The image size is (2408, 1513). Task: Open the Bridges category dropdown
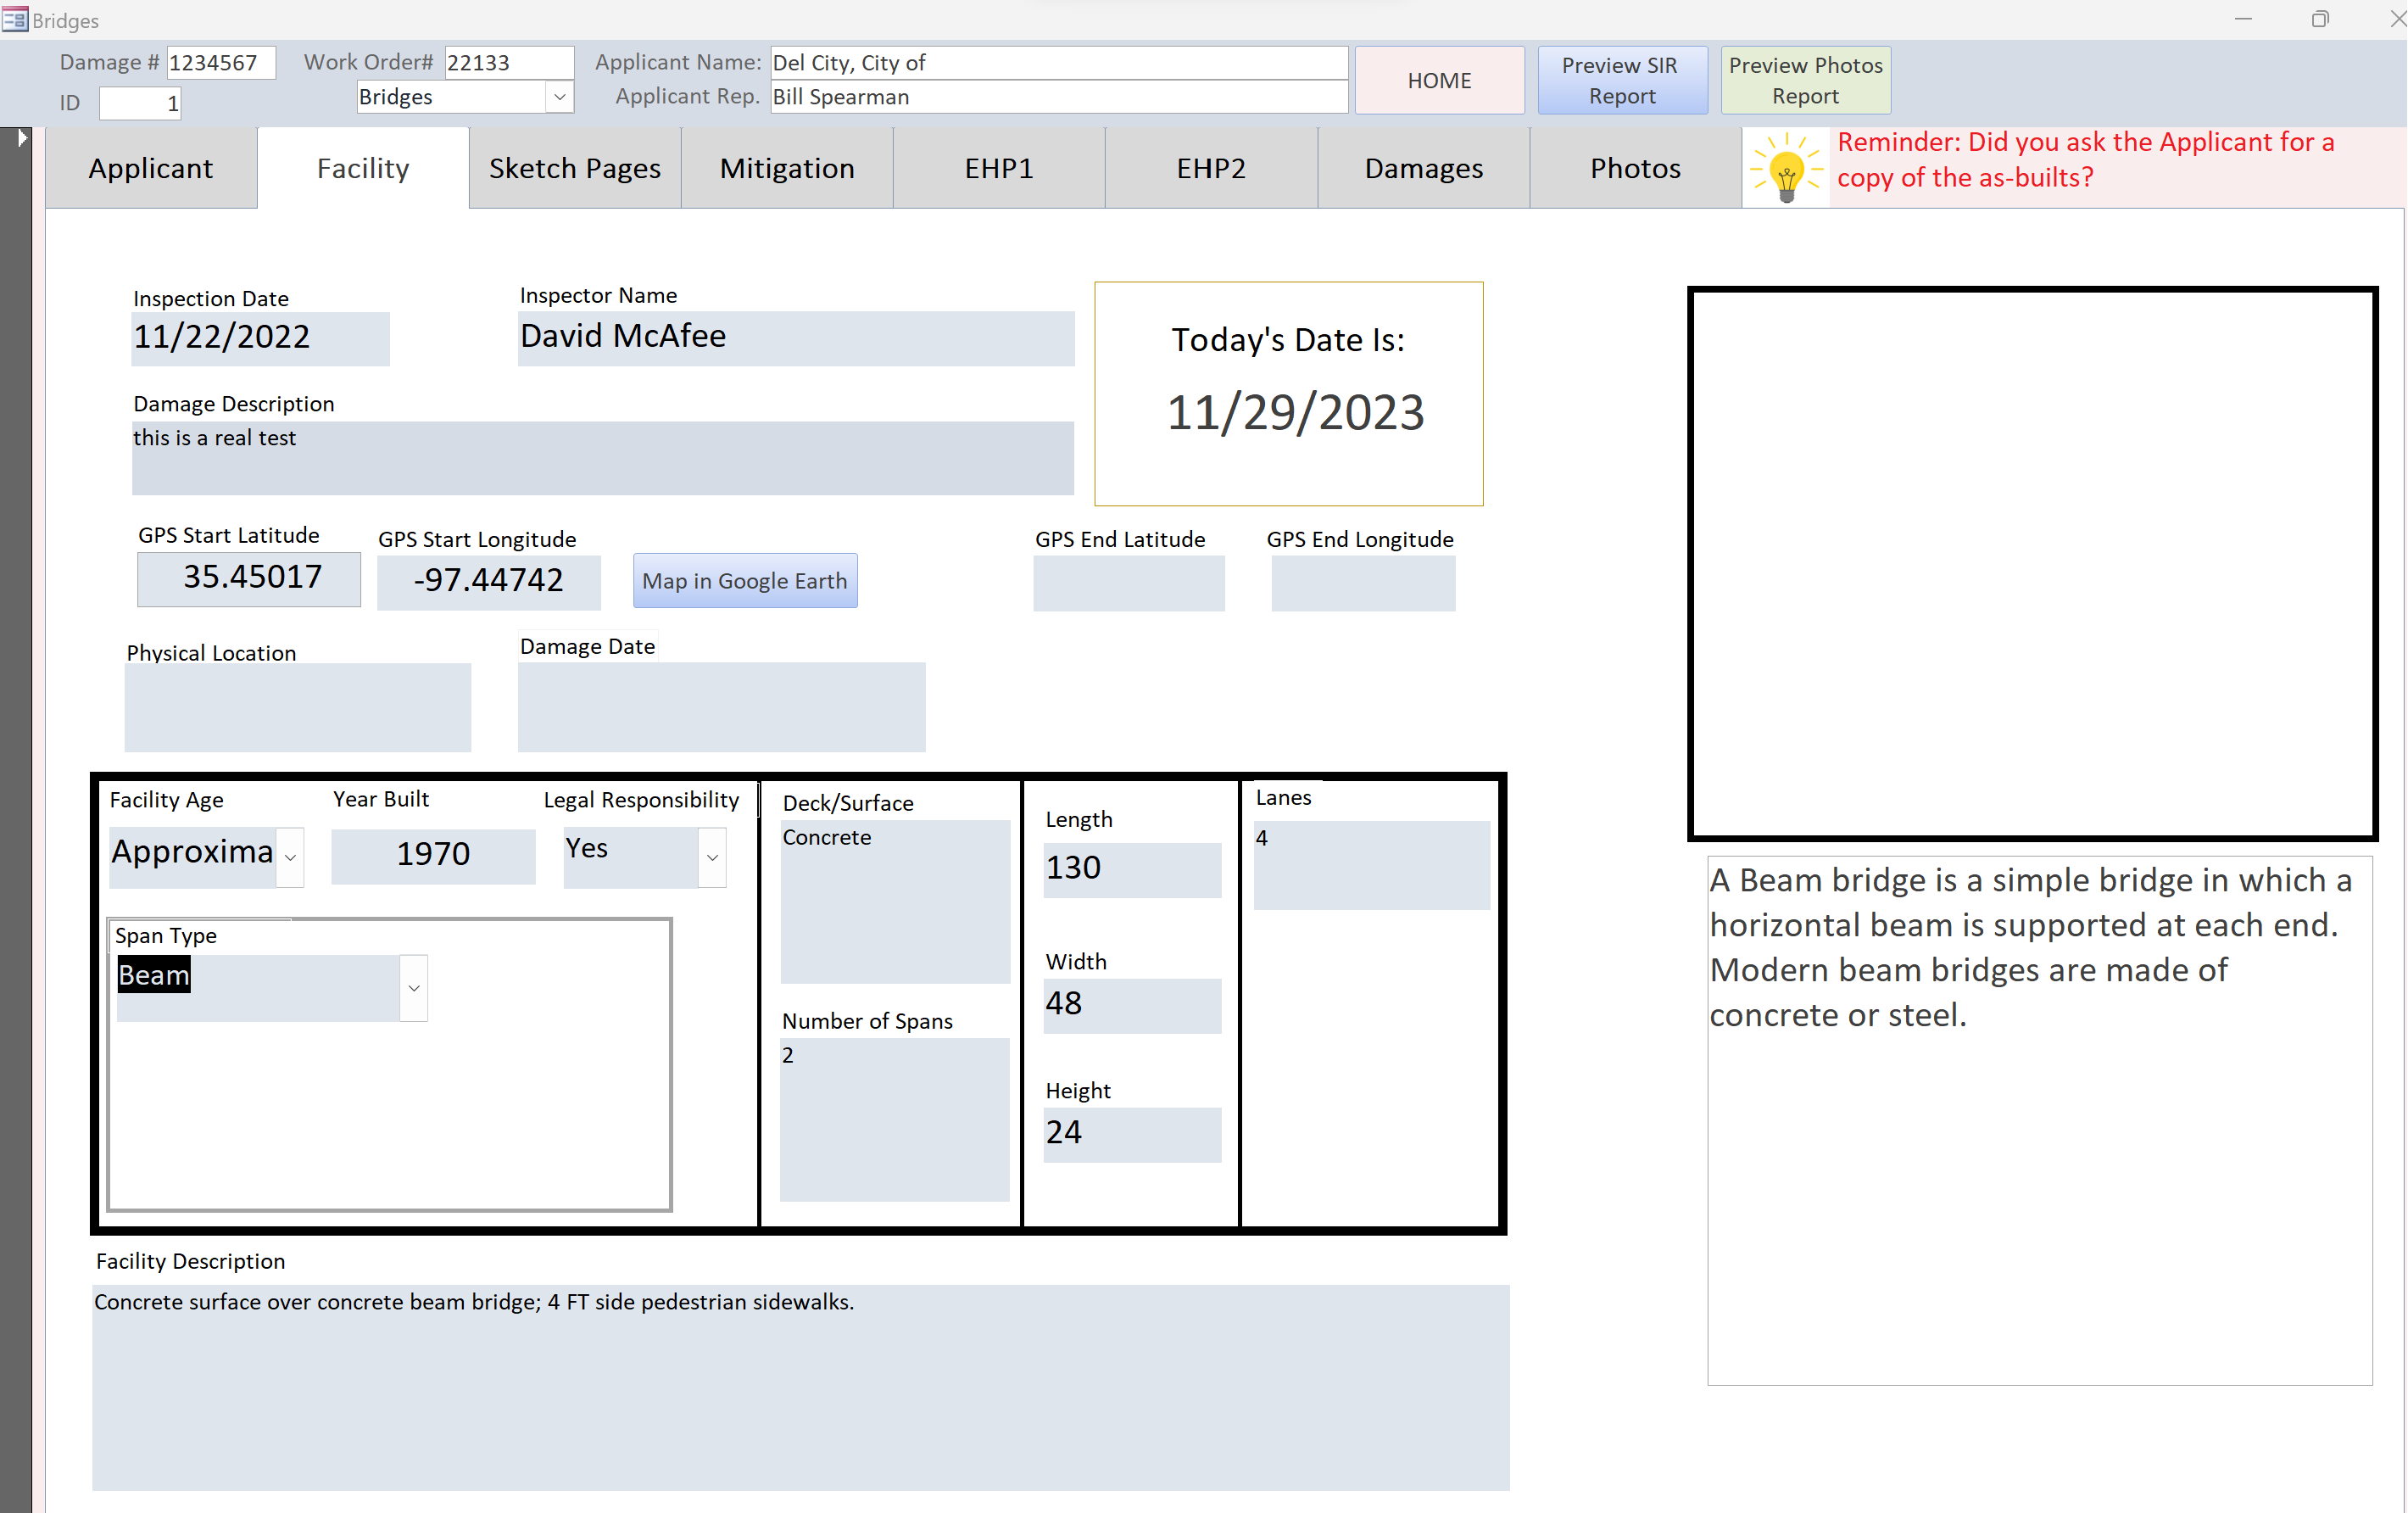[560, 97]
